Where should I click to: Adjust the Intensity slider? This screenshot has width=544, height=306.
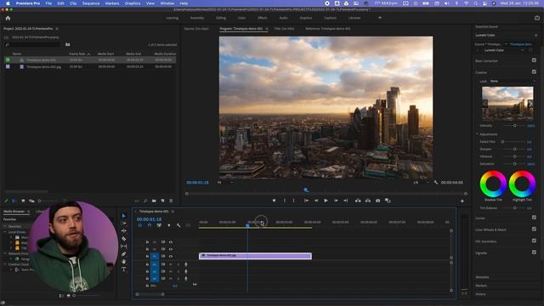click(x=514, y=126)
